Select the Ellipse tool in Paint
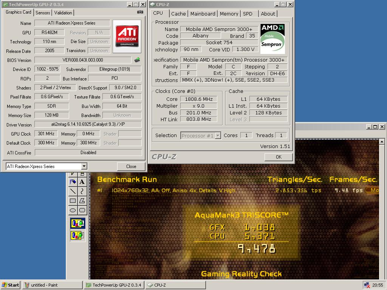Screen dimensions: 387x290 pyautogui.click(x=73, y=210)
